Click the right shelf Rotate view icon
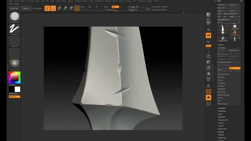251x141 pixels. click(208, 74)
